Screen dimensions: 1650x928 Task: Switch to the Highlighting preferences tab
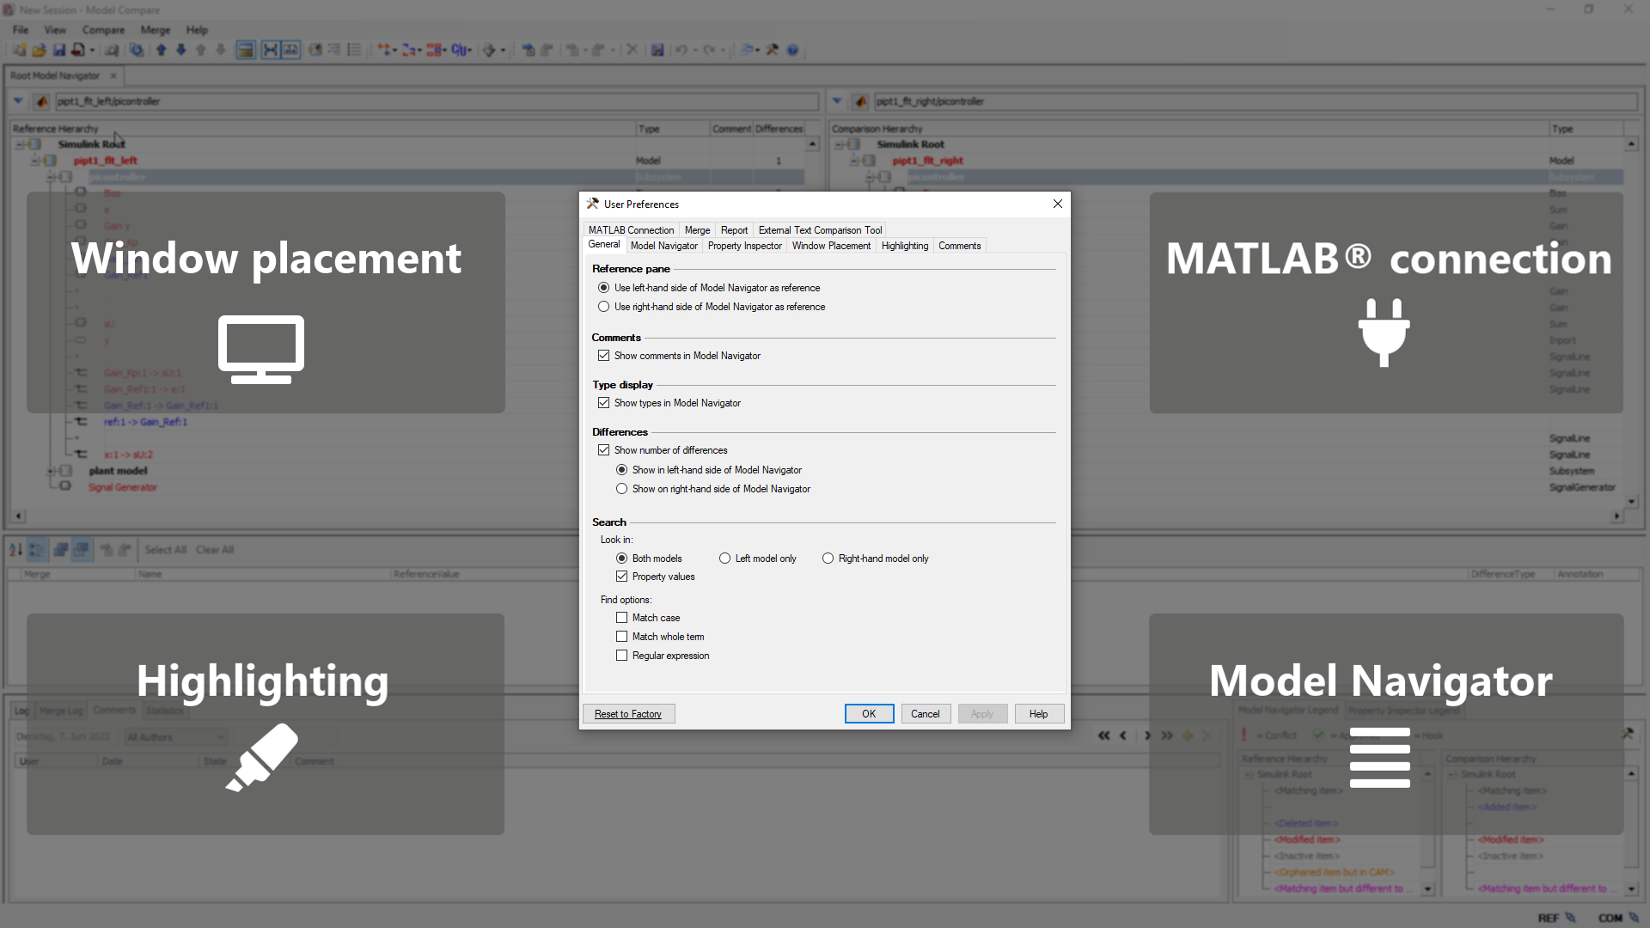point(904,245)
